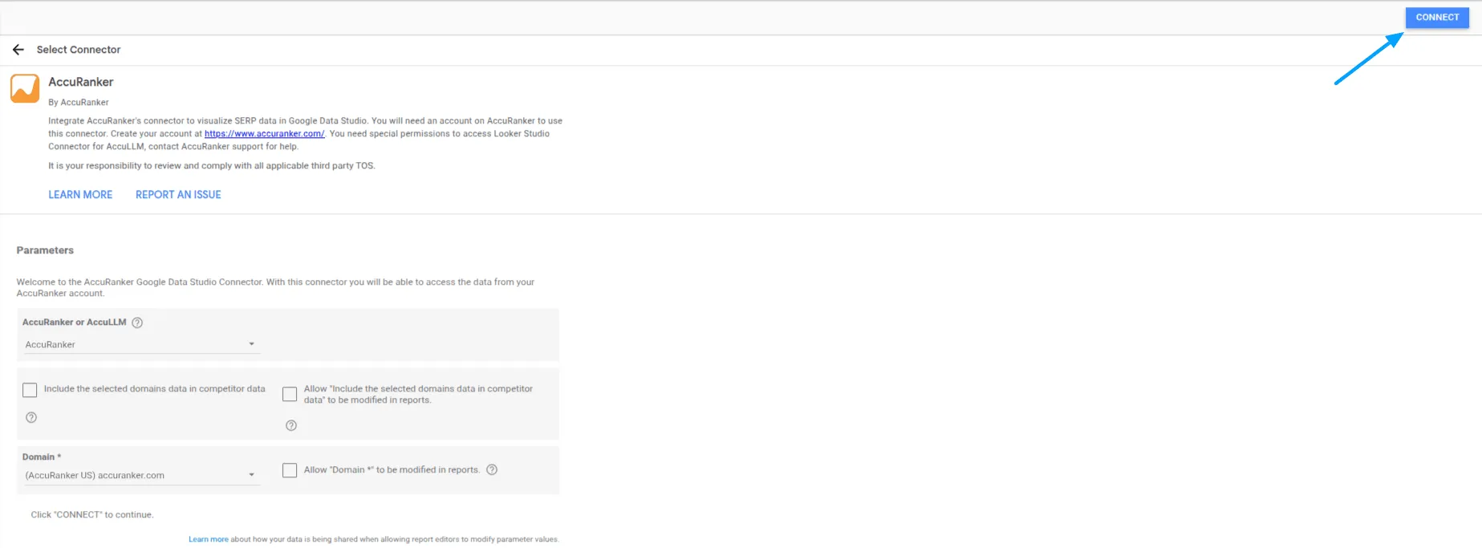The image size is (1482, 548).
Task: Open help icon next to Allow Domain modified
Action: (x=492, y=470)
